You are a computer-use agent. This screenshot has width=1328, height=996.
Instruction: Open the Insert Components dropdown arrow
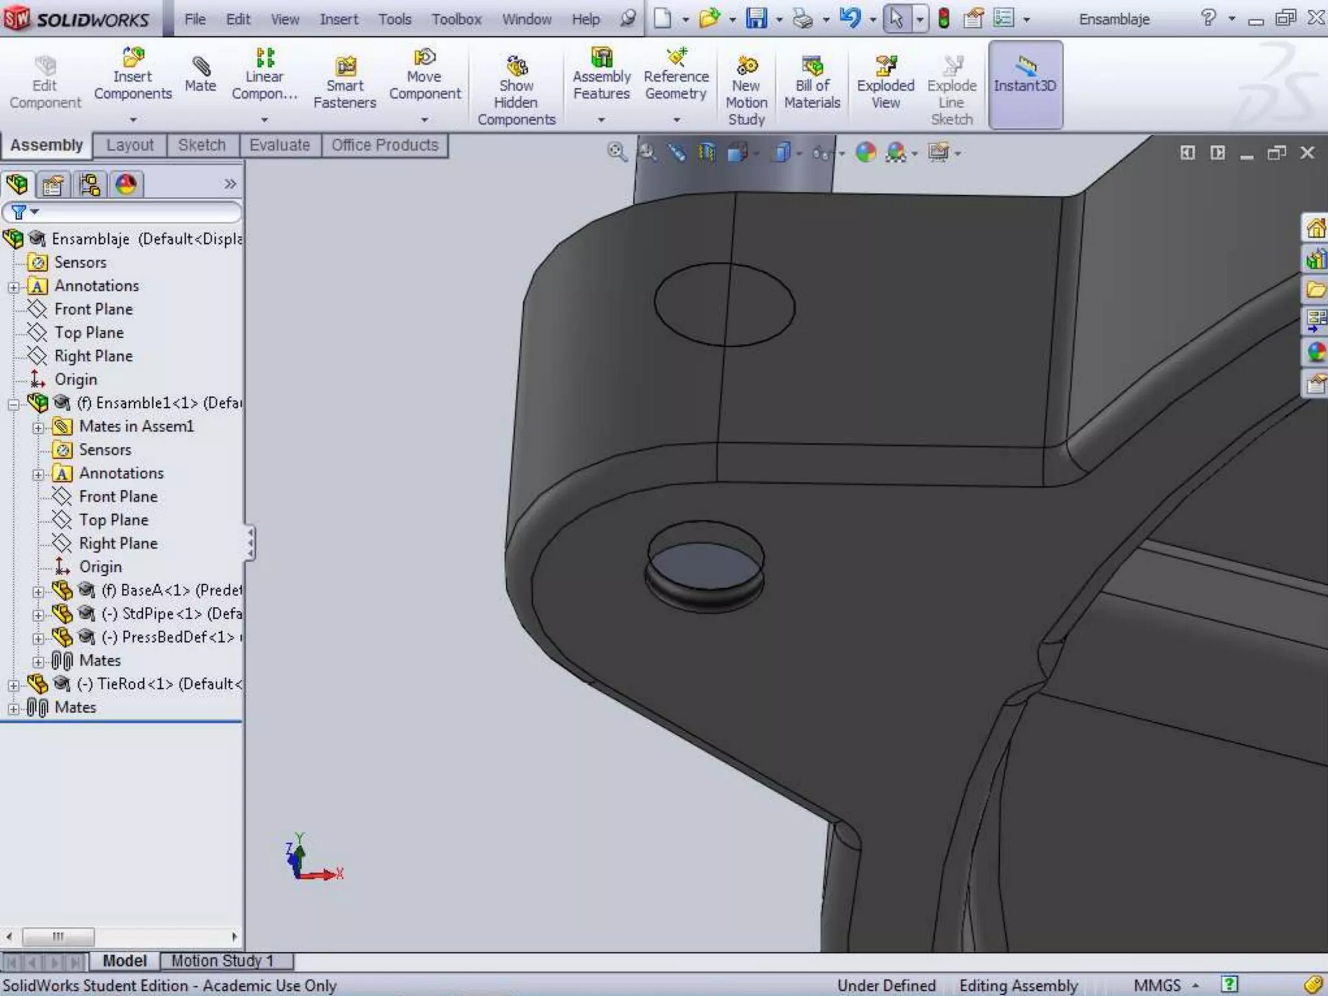click(133, 120)
